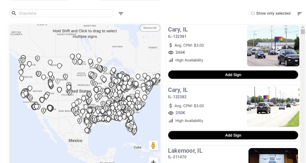Image resolution: width=306 pixels, height=163 pixels.
Task: Add Sign for Cary IL-122382
Action: (233, 135)
